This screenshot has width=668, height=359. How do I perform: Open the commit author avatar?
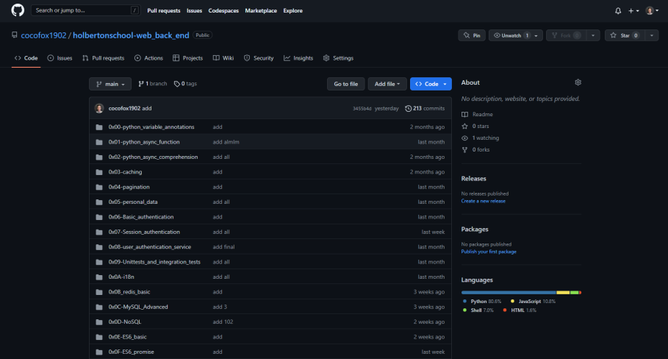(99, 108)
